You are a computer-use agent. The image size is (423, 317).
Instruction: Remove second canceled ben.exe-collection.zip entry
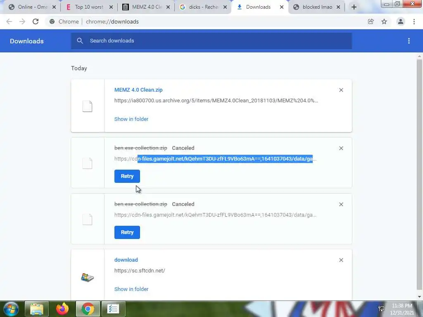pos(341,204)
